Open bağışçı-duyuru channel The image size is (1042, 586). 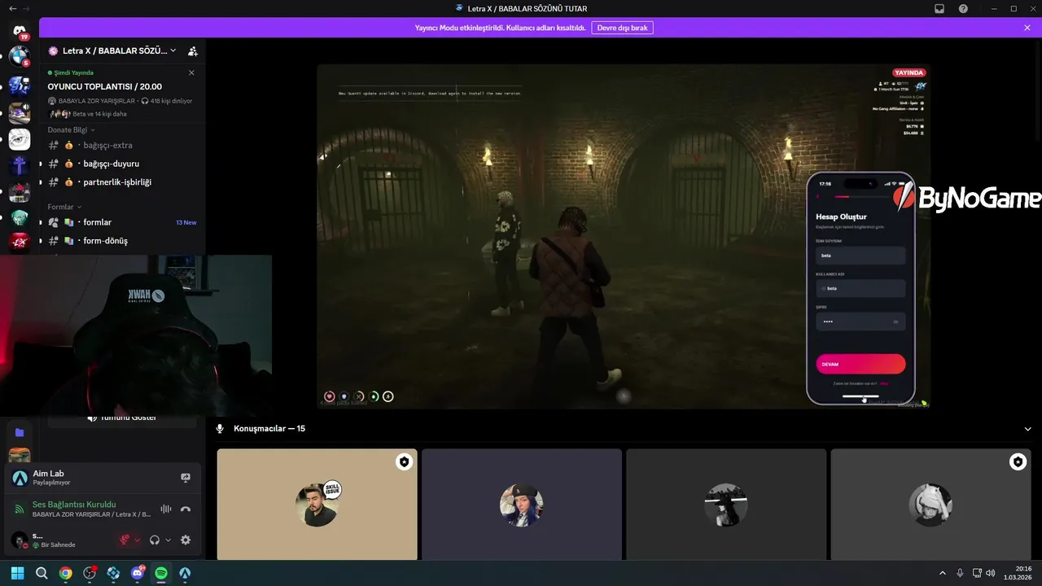[122, 164]
